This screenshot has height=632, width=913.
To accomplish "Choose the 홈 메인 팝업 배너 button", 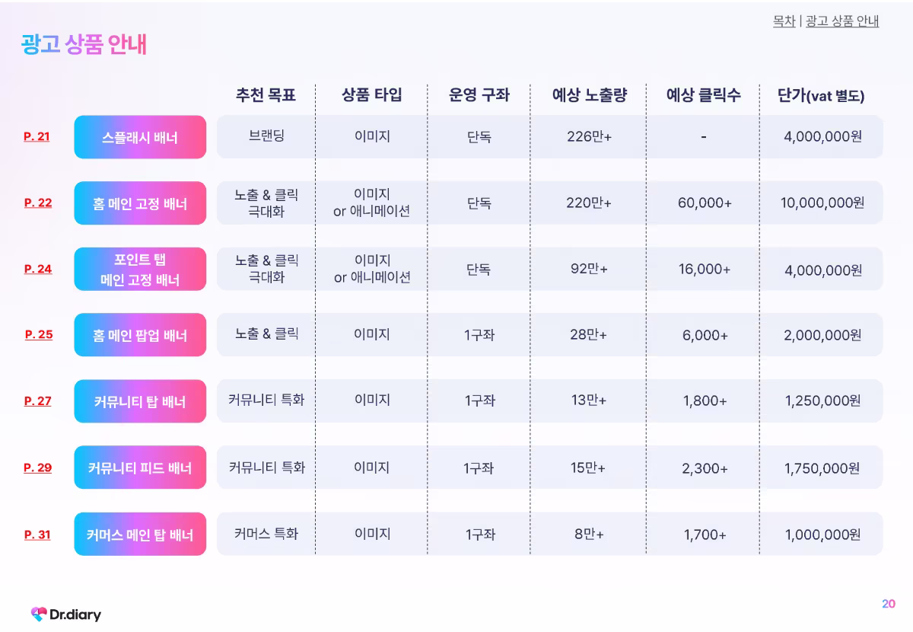I will [x=140, y=335].
